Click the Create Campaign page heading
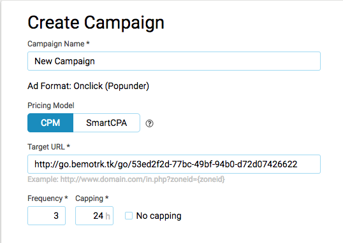Viewport: 343px width, 243px height. pos(96,23)
